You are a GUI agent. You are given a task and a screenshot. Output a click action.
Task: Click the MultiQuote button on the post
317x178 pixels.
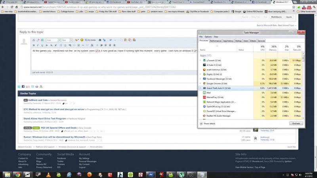[x=276, y=17]
